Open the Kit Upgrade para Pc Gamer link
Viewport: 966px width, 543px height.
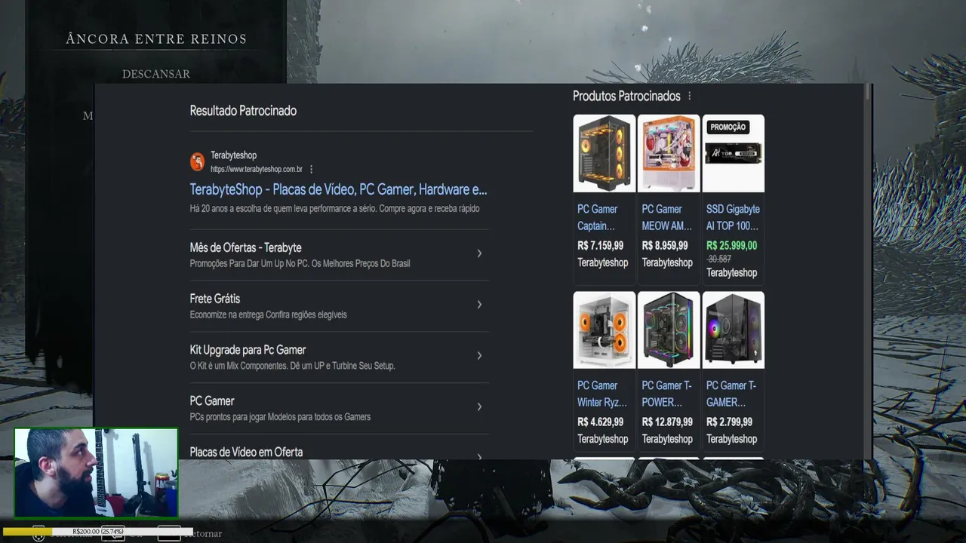point(248,350)
